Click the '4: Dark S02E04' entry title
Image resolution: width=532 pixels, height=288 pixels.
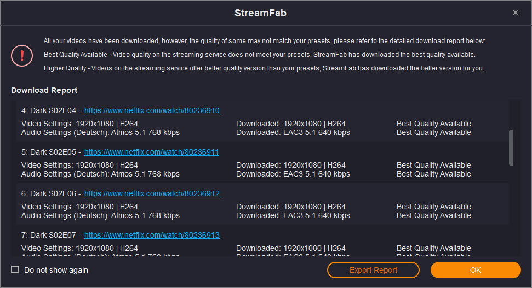[49, 111]
